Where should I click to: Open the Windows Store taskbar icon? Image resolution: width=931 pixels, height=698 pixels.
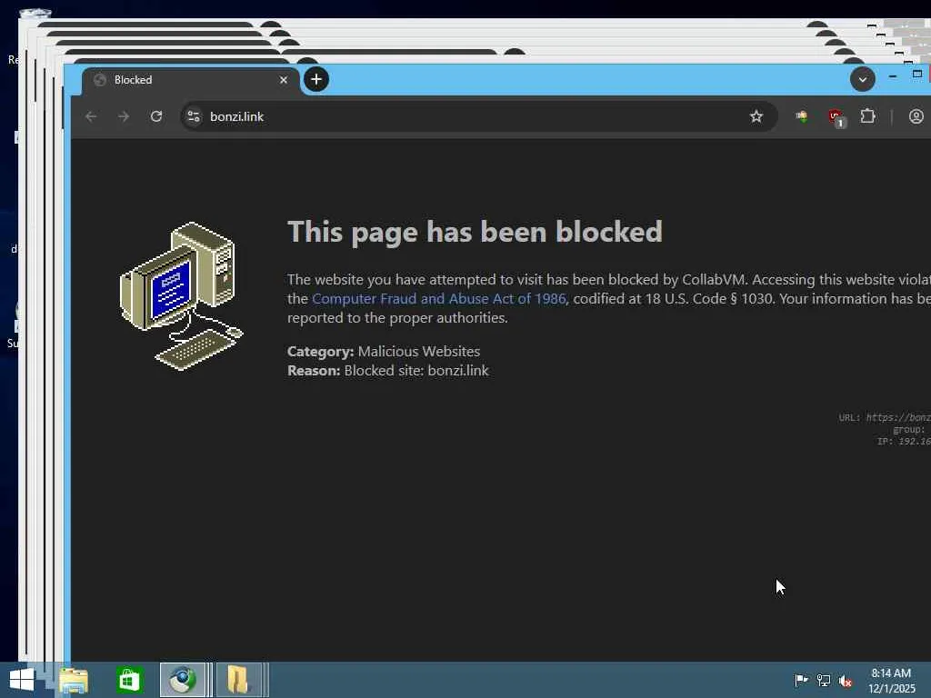(x=129, y=680)
